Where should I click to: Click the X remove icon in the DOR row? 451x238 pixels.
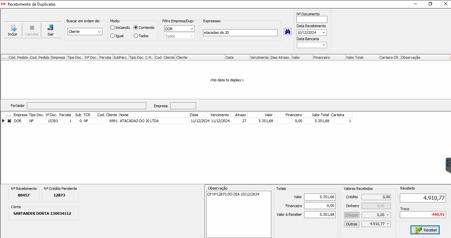click(9, 121)
